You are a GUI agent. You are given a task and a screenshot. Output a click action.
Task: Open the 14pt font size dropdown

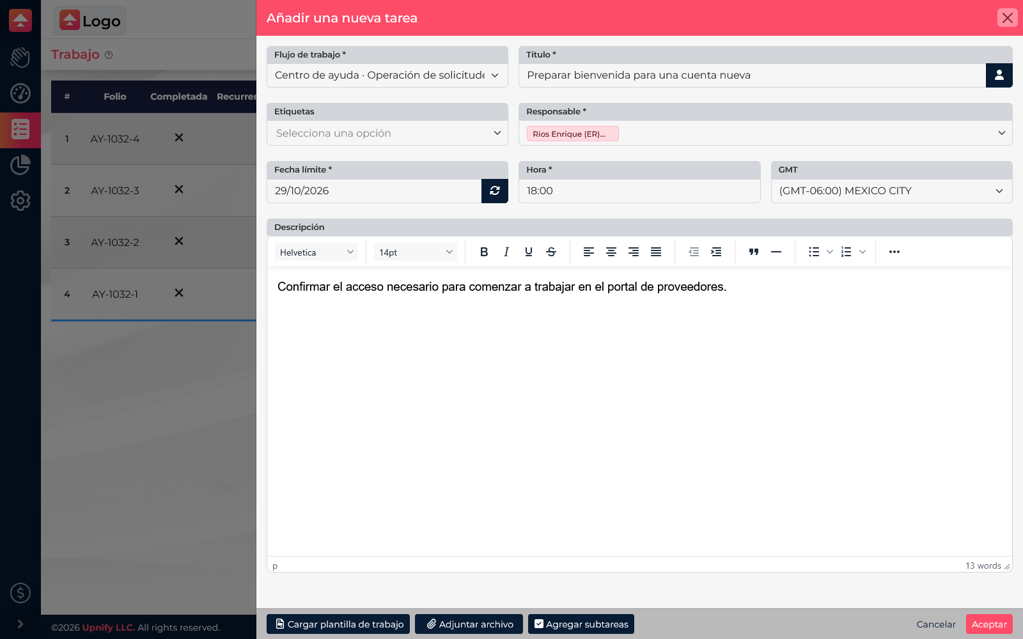tap(416, 252)
